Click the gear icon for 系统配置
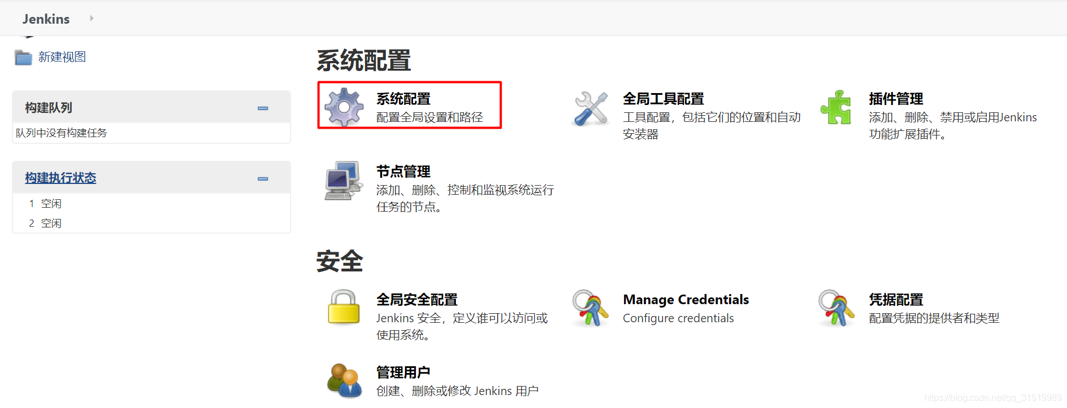The height and width of the screenshot is (408, 1067). (344, 107)
